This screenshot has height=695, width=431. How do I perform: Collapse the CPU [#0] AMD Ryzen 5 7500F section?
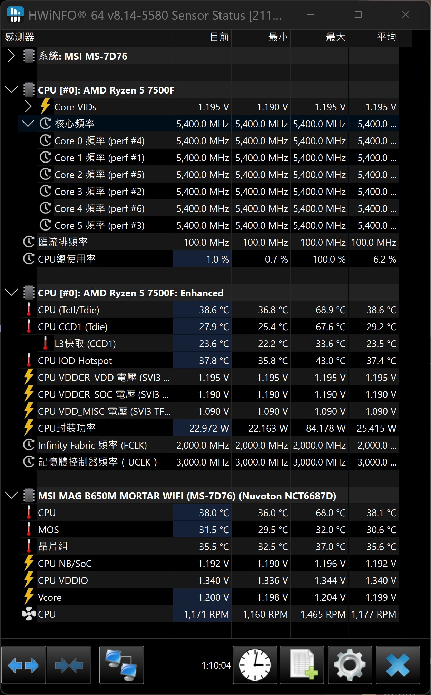[11, 90]
